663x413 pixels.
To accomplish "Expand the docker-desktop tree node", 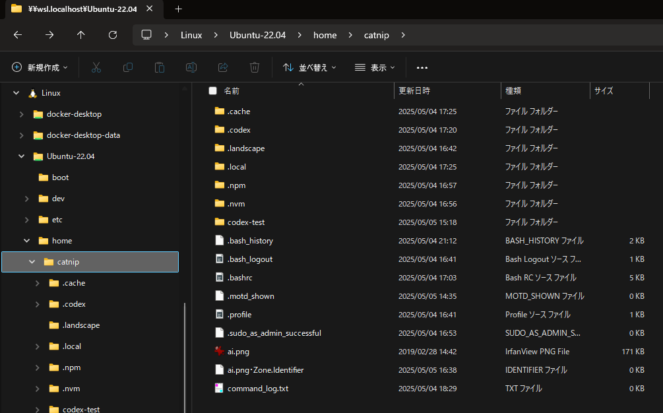I will pyautogui.click(x=21, y=114).
